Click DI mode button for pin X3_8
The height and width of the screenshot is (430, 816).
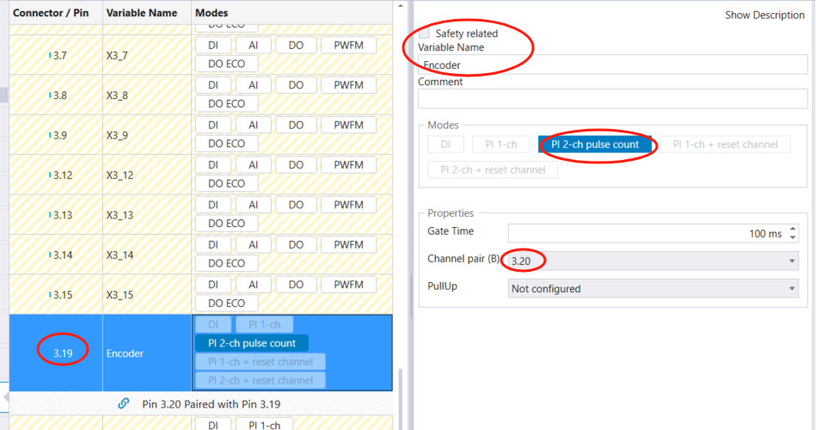pos(212,85)
